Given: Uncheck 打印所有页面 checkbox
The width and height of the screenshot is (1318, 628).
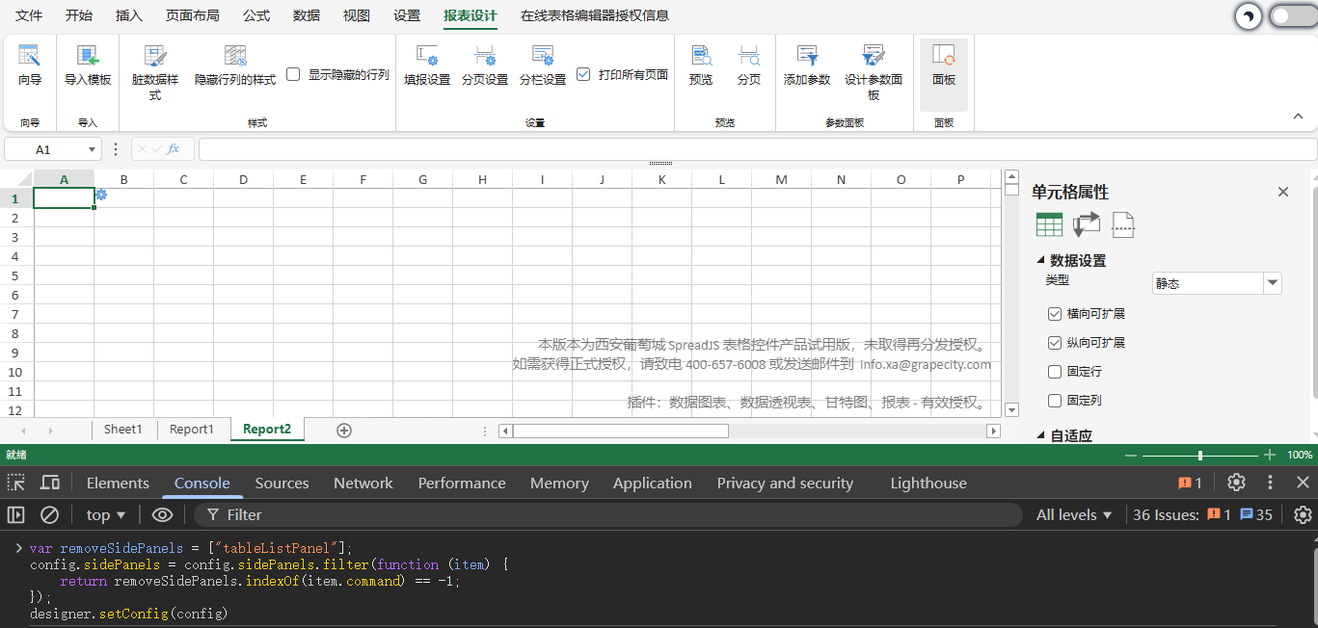Looking at the screenshot, I should tap(583, 74).
